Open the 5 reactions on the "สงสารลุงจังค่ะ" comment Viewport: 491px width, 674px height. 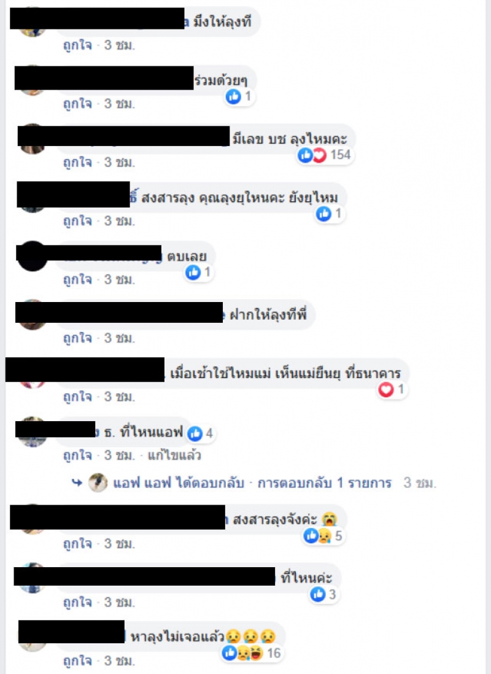pyautogui.click(x=323, y=536)
